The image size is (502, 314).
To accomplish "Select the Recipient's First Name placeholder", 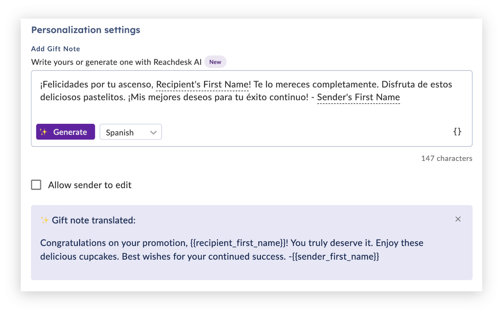I will [202, 85].
